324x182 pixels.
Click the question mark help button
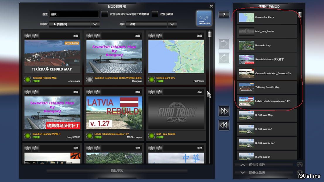click(x=224, y=15)
